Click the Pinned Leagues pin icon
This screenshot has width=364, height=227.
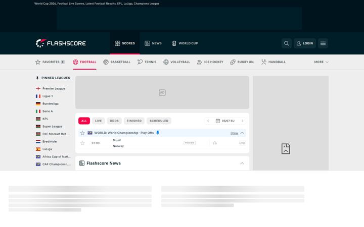pos(37,78)
